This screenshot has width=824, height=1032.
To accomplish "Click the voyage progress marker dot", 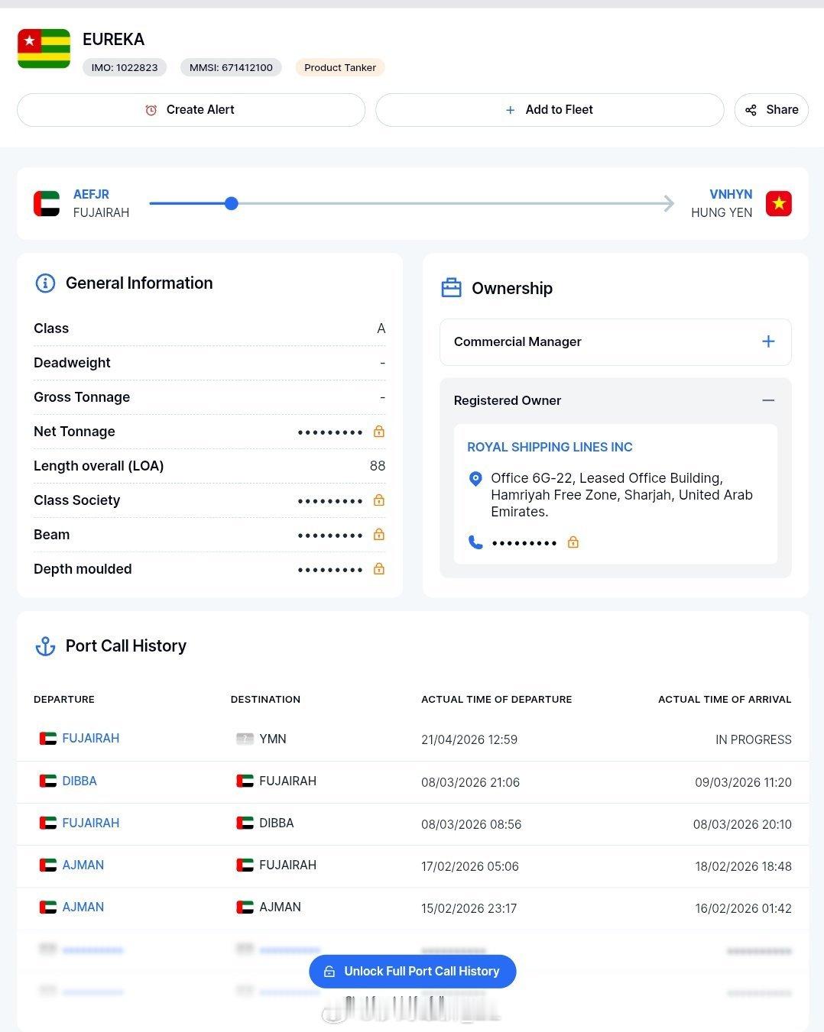I will [x=232, y=203].
